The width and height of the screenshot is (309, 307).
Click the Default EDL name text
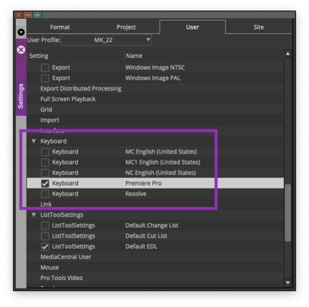[142, 247]
